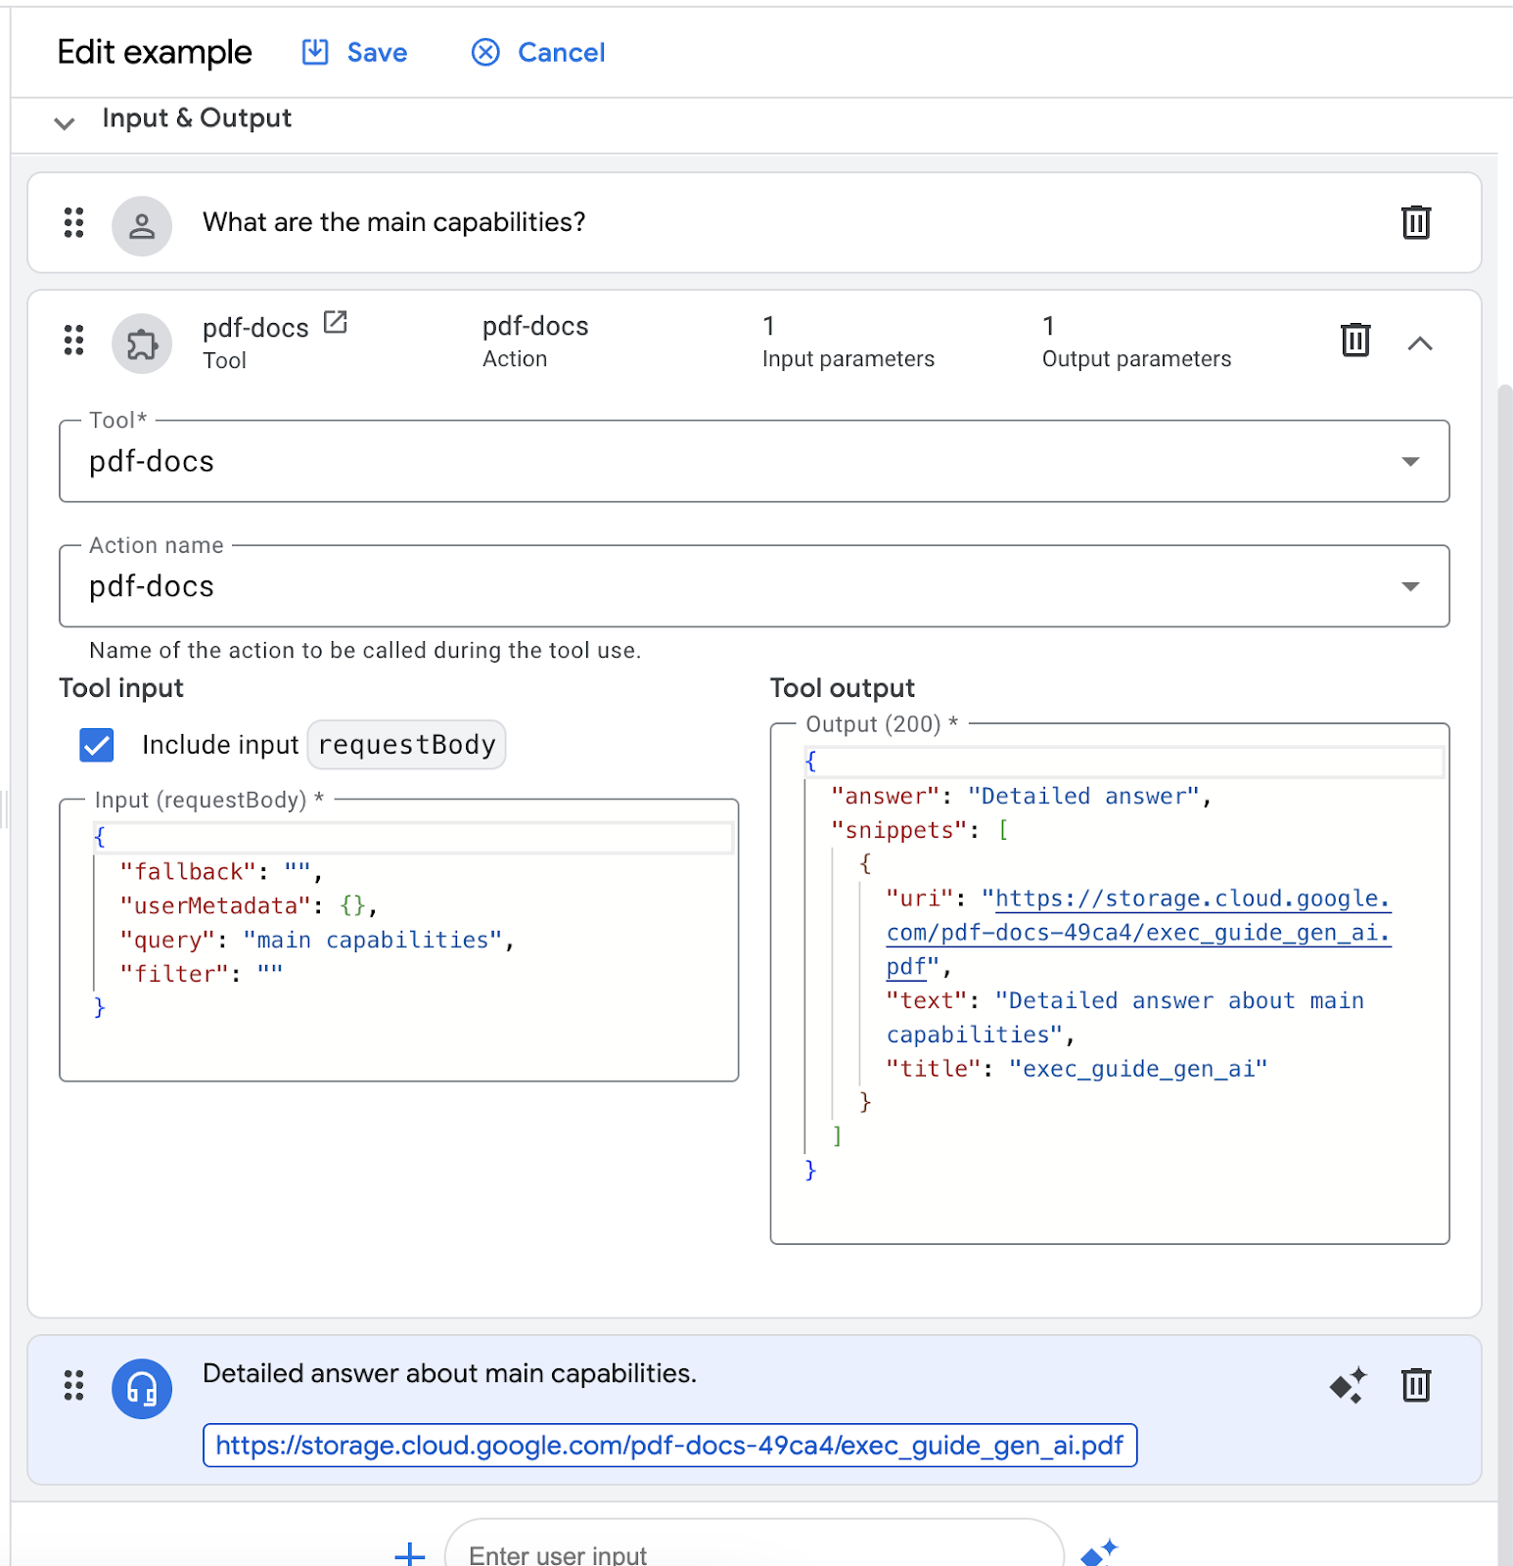Click the "filter" line in input JSON
Viewport: 1513px width, 1566px height.
click(202, 974)
